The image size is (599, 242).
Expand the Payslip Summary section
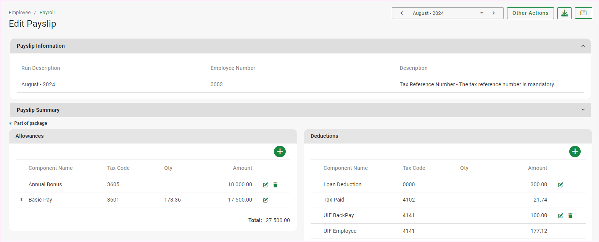[583, 110]
